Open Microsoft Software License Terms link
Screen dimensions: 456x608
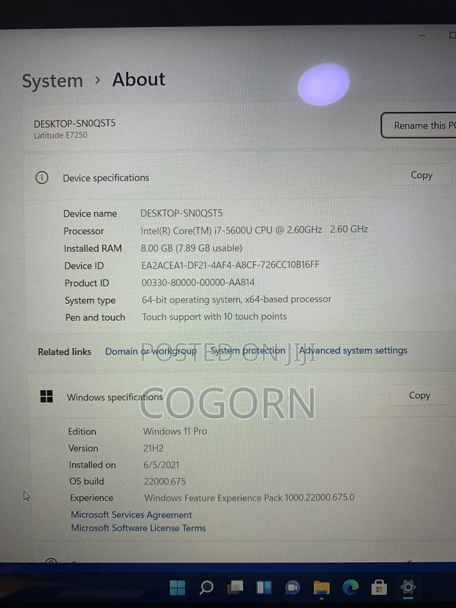click(x=138, y=528)
